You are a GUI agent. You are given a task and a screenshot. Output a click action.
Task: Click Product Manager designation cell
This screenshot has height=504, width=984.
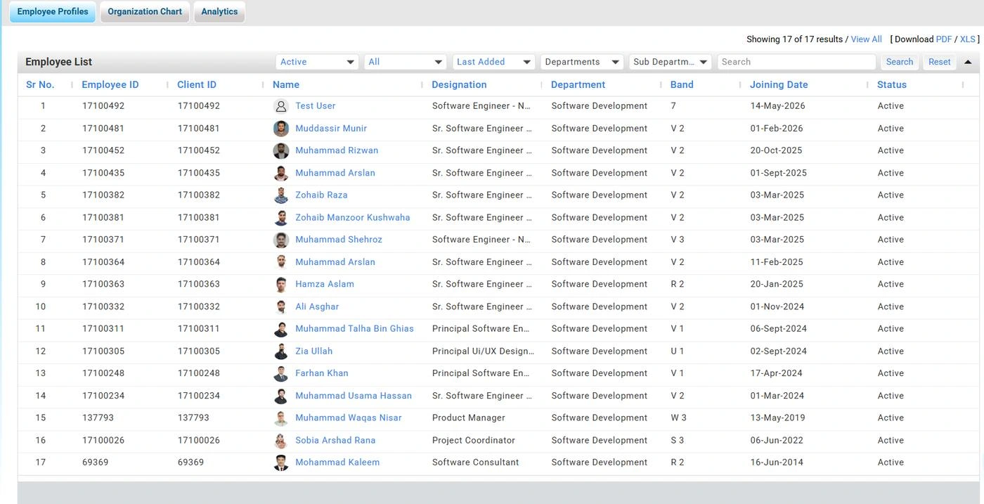coord(469,418)
